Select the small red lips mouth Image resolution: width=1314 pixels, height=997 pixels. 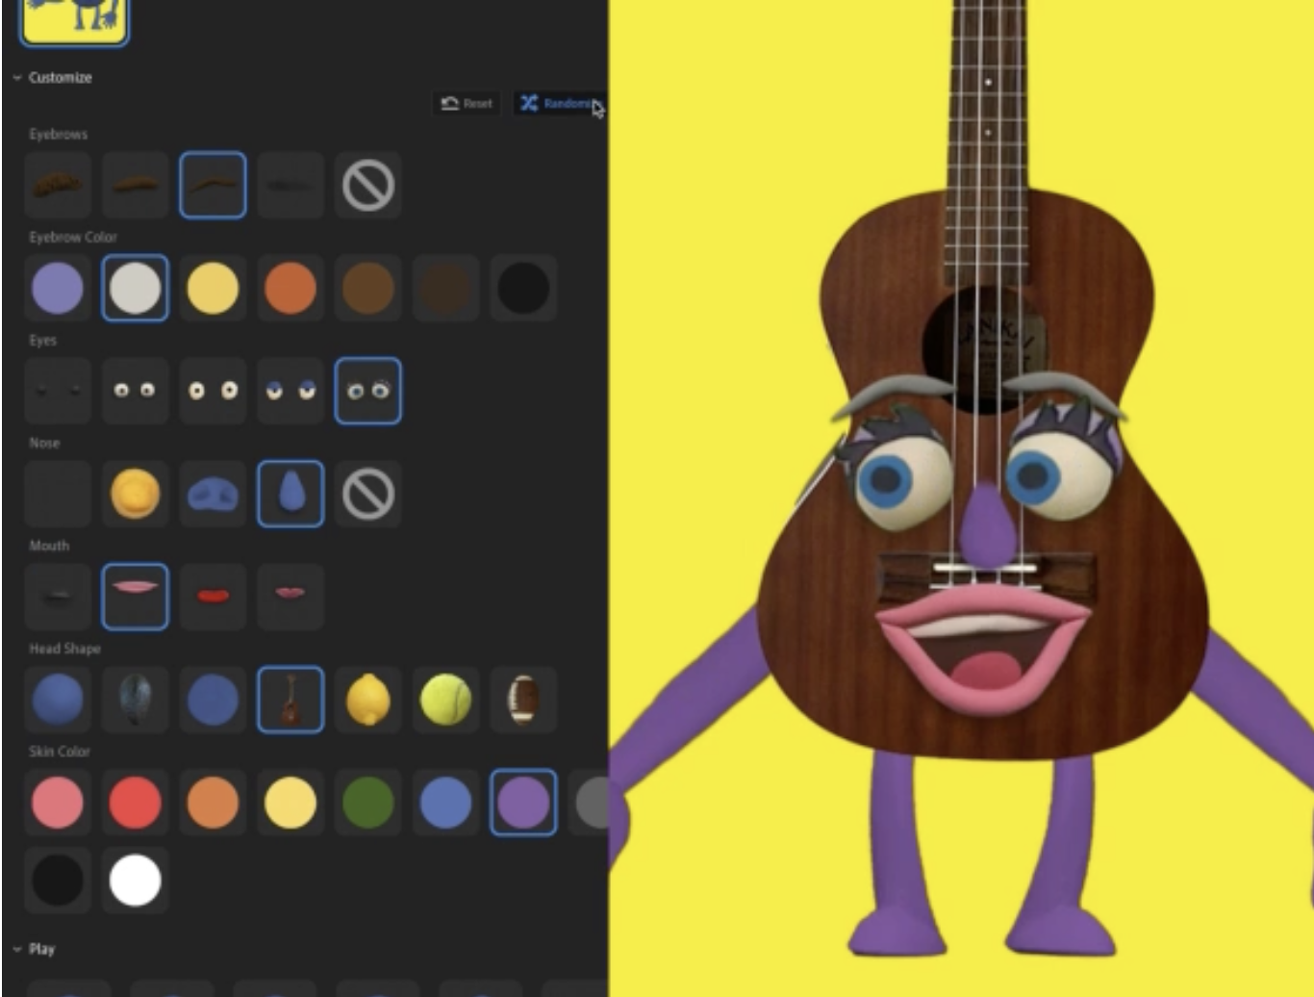point(213,597)
